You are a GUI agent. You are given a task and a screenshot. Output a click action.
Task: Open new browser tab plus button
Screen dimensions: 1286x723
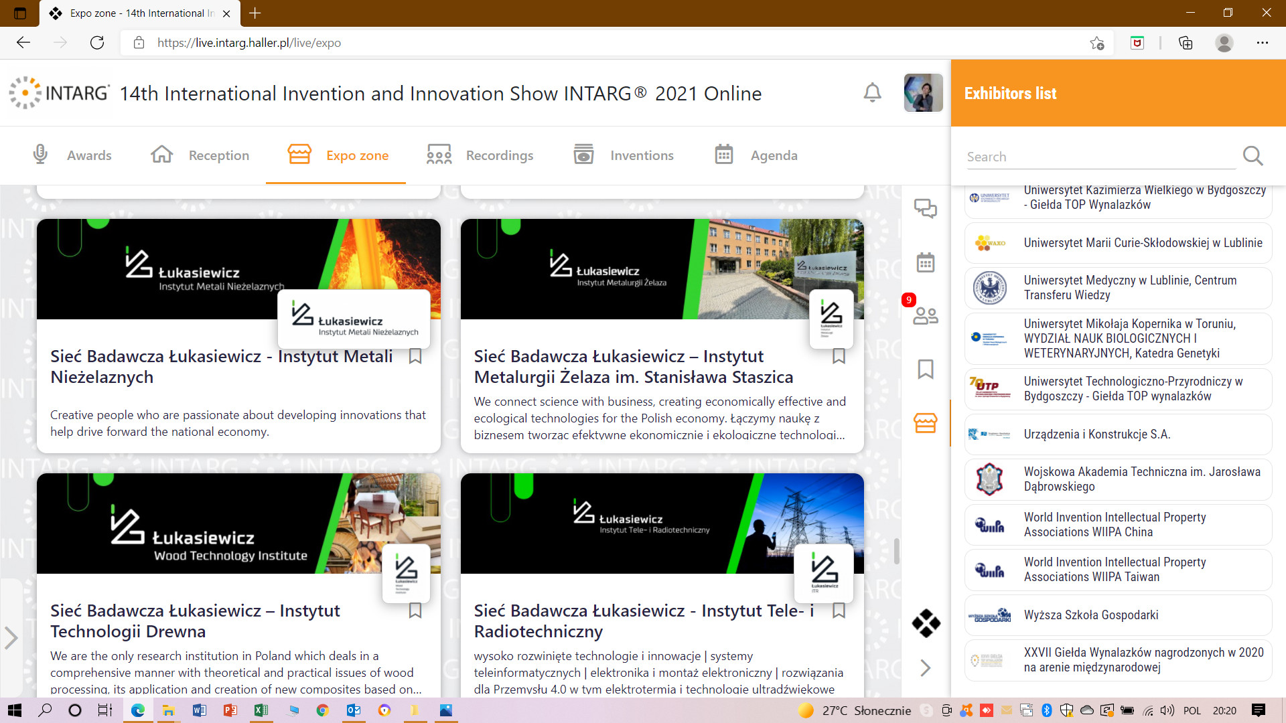(x=255, y=13)
